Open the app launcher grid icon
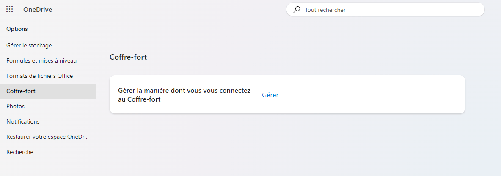The height and width of the screenshot is (176, 501). point(10,10)
